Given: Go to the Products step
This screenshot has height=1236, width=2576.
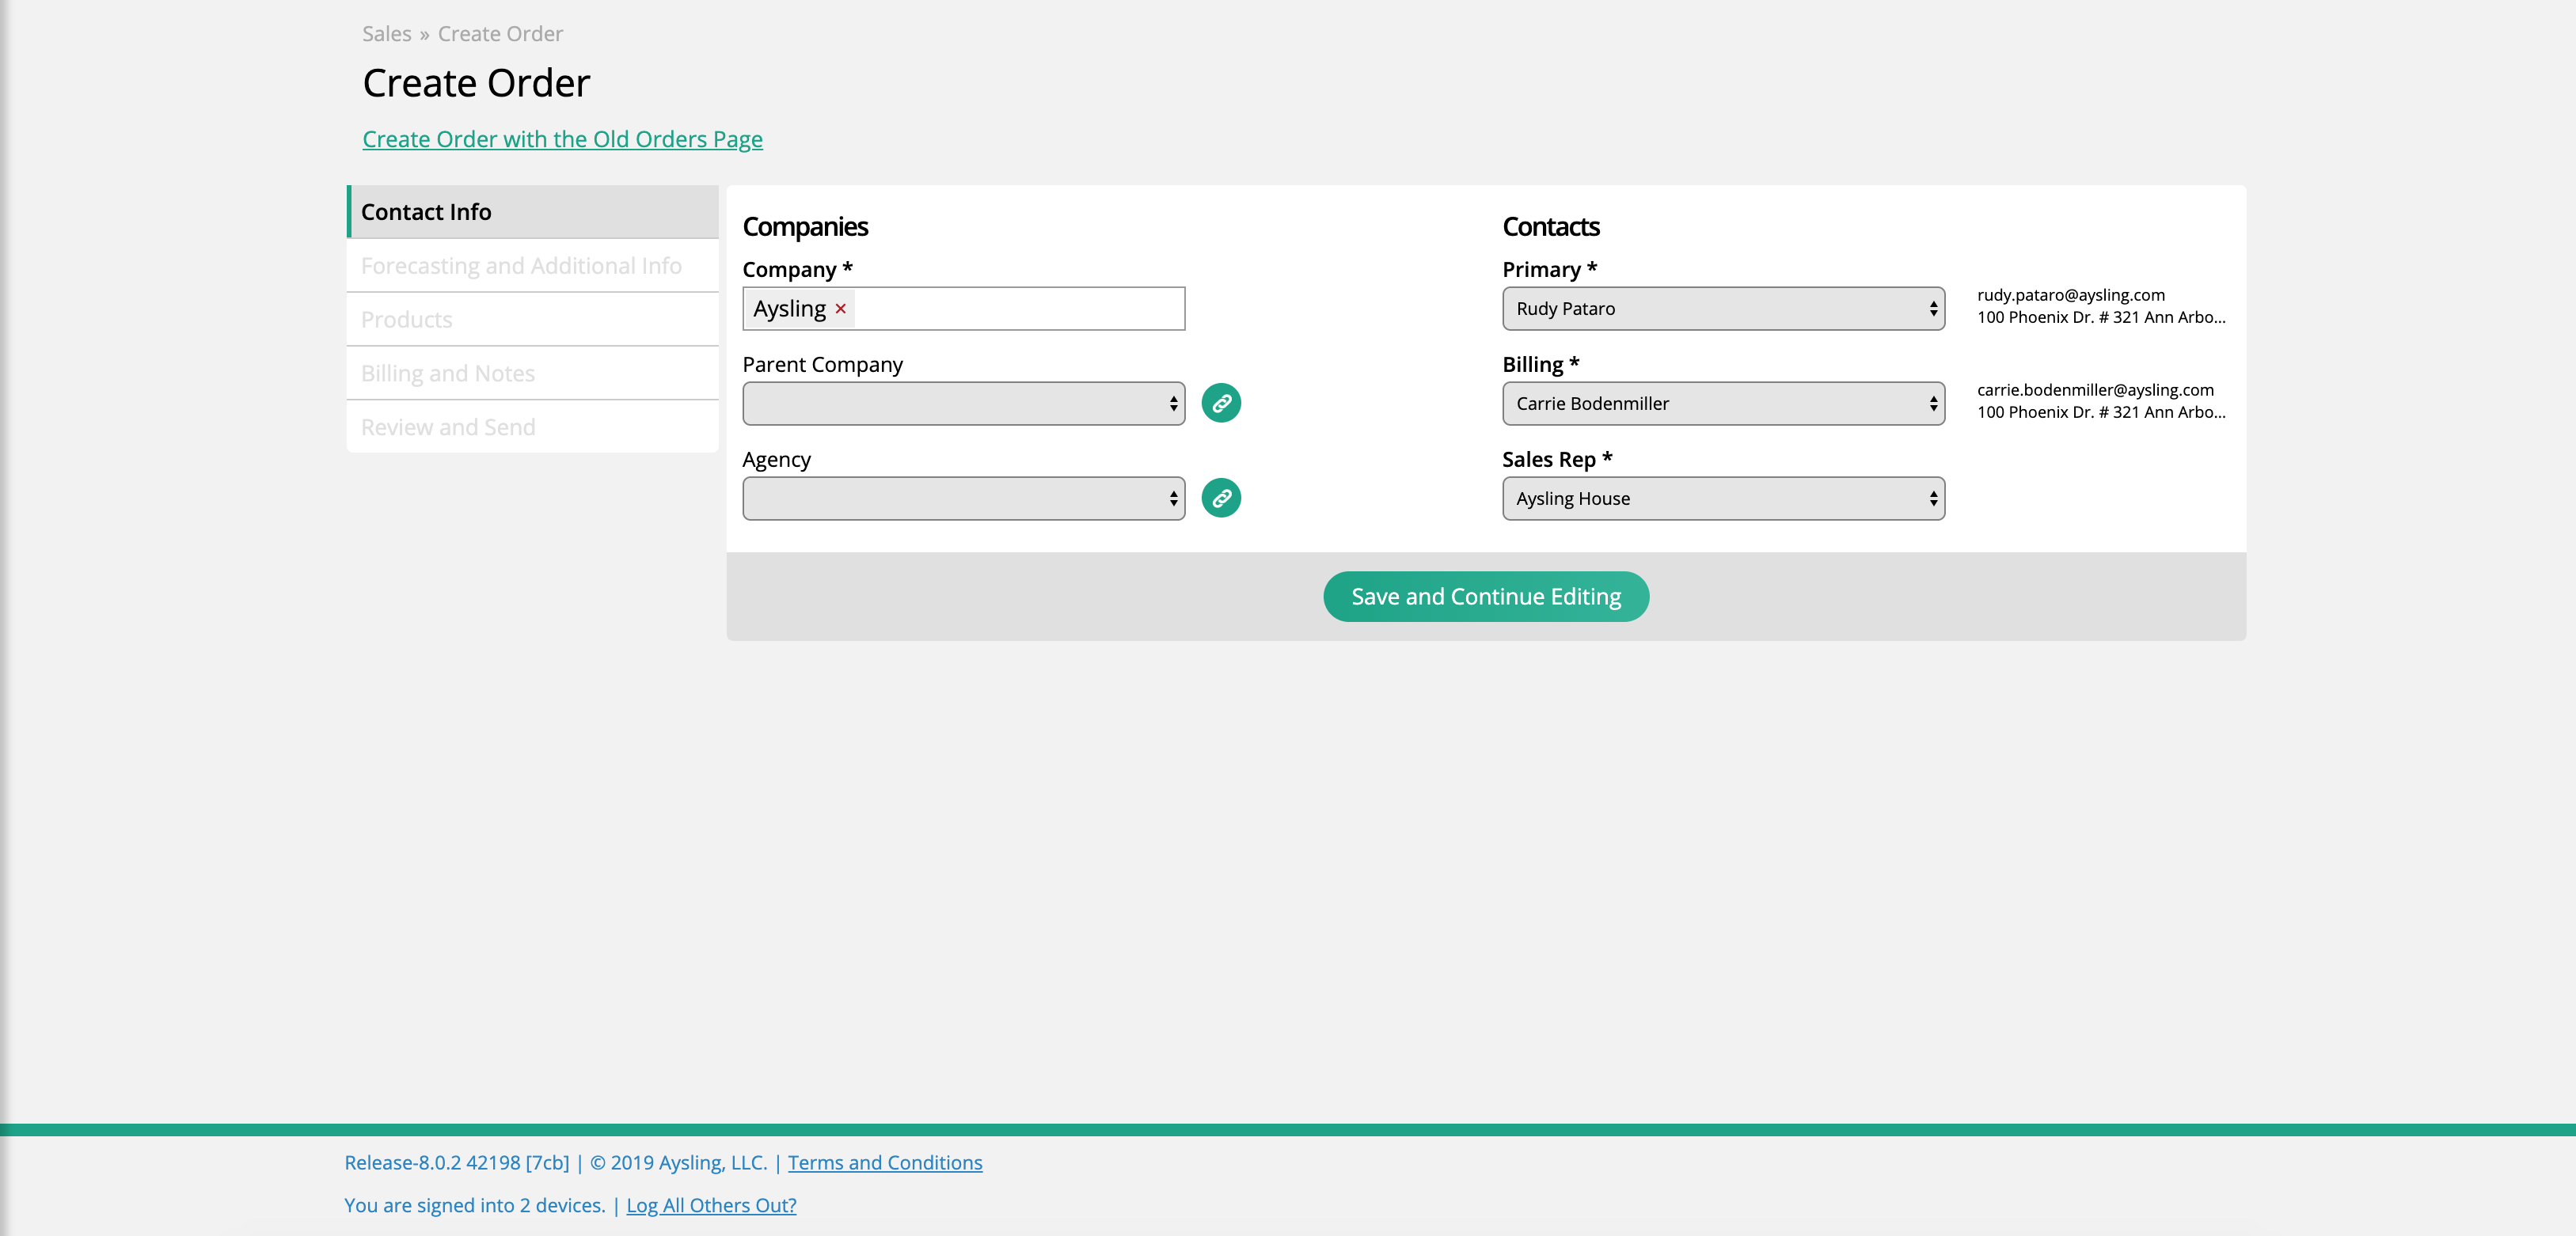Looking at the screenshot, I should tap(533, 320).
